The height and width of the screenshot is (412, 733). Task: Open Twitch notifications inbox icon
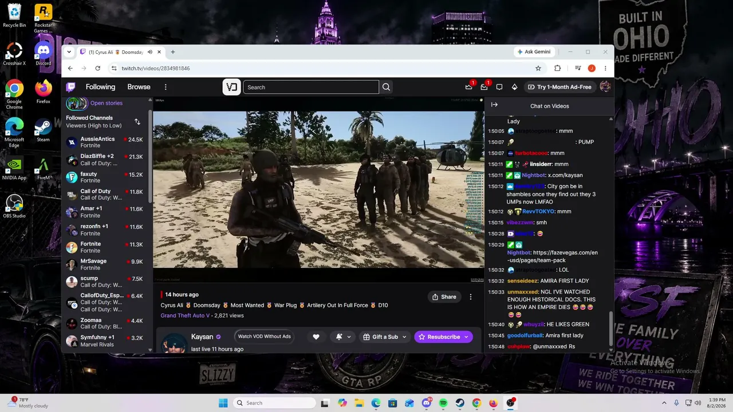484,87
